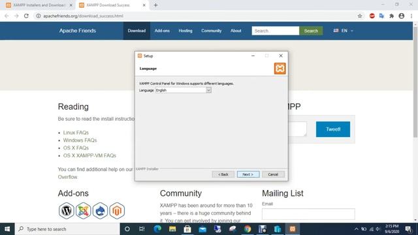Launch Microsoft Edge from taskbar
Screen dimensions: 418x235
(157, 229)
